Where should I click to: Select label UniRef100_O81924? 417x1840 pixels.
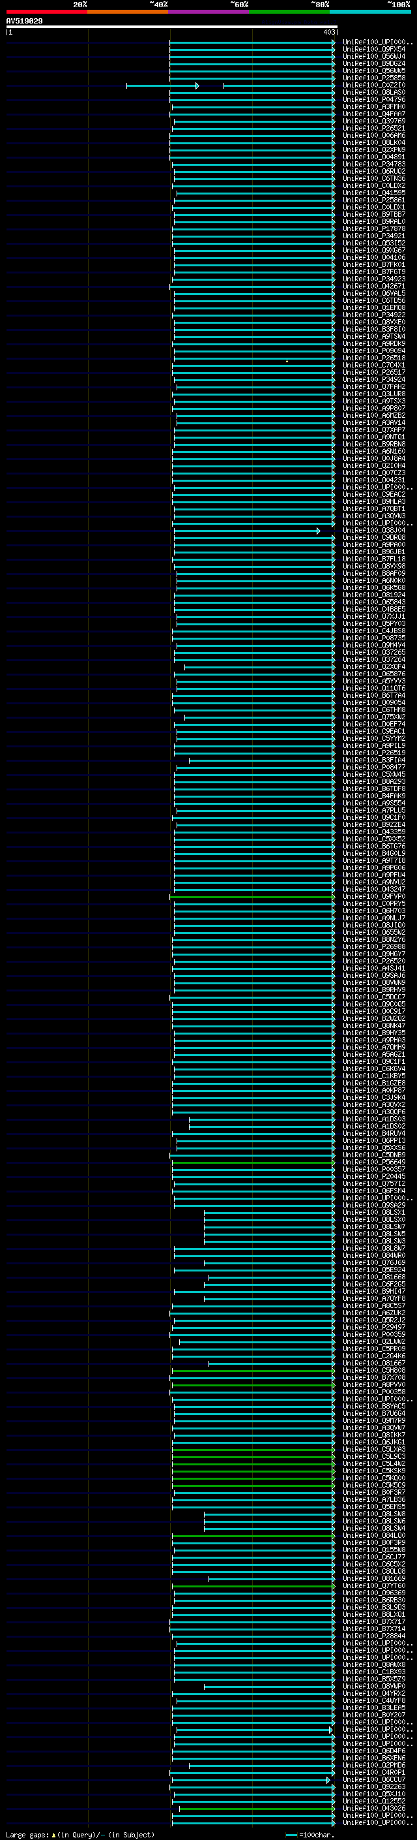point(374,594)
